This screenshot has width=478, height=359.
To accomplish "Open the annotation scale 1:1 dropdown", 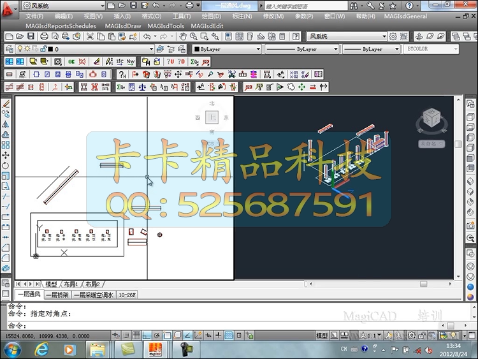I will click(x=372, y=335).
